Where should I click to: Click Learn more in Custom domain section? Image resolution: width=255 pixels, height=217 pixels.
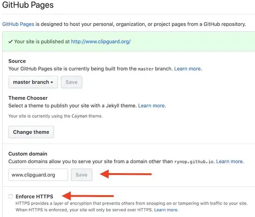[229, 162]
